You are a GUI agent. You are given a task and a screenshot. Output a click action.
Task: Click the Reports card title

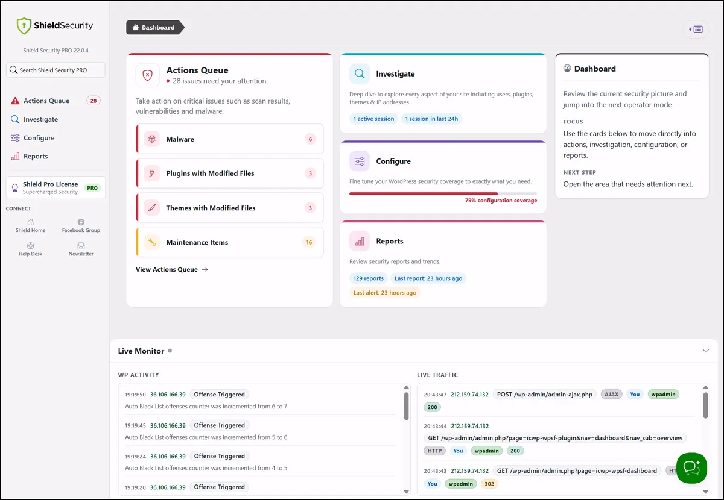pos(390,241)
